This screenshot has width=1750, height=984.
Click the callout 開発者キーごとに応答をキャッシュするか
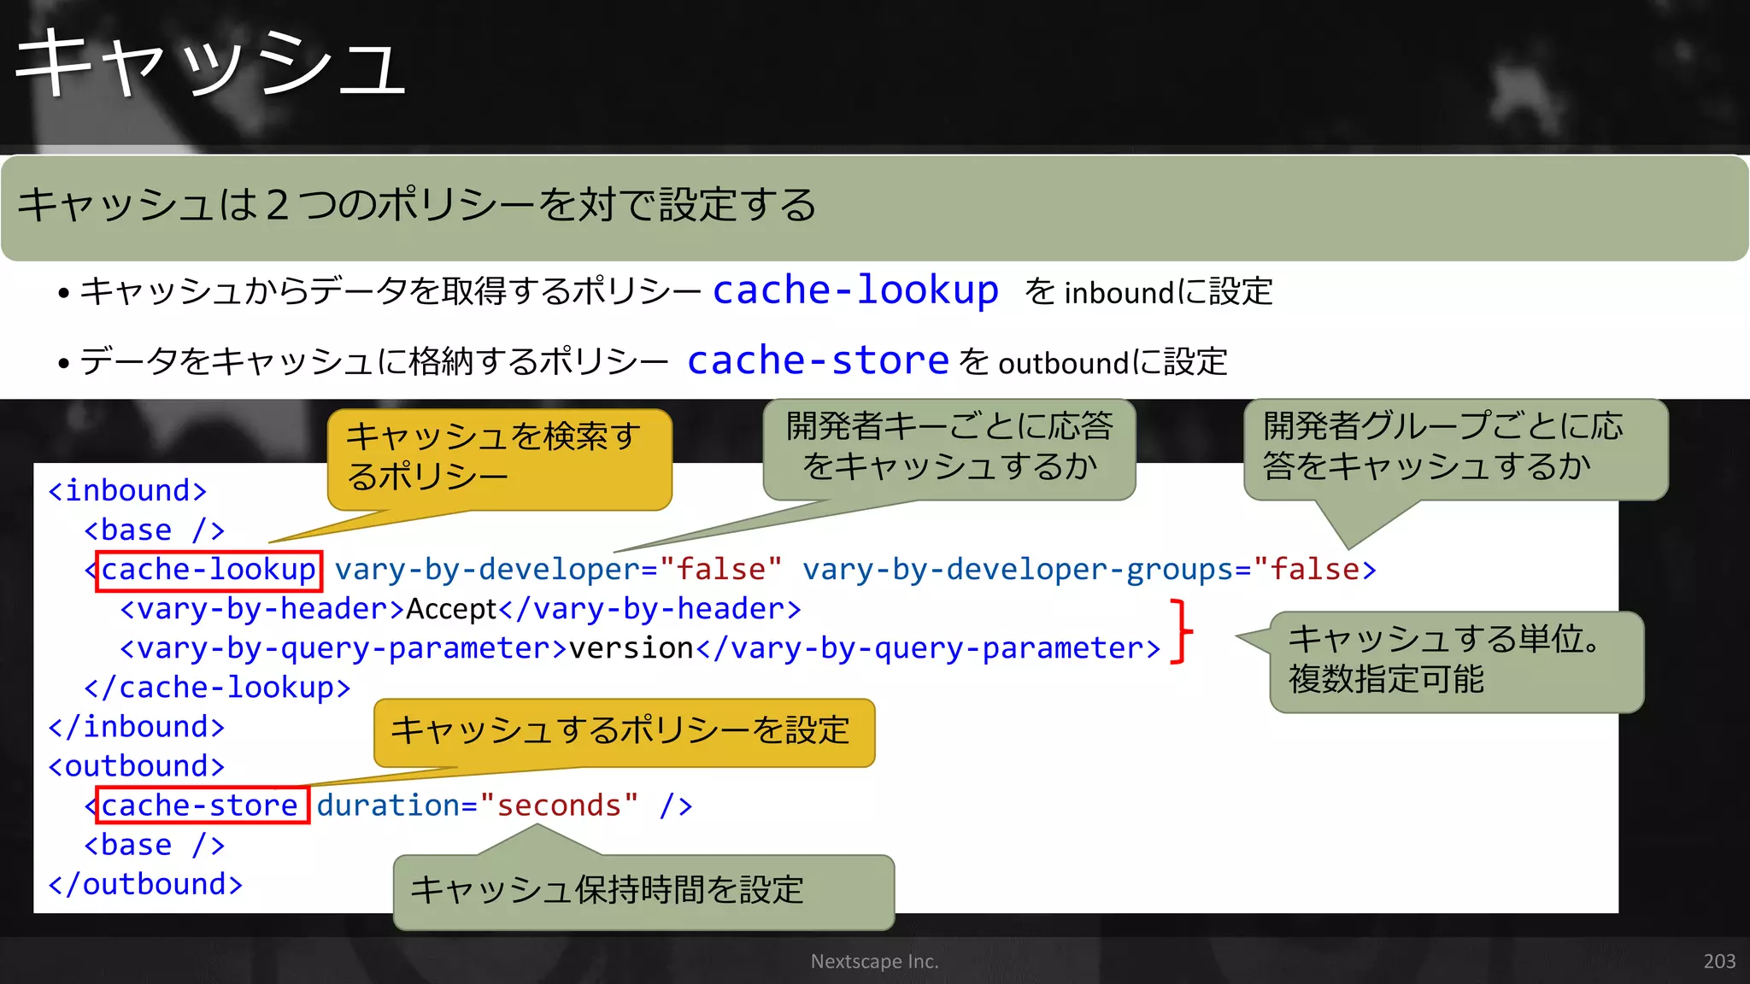point(948,448)
